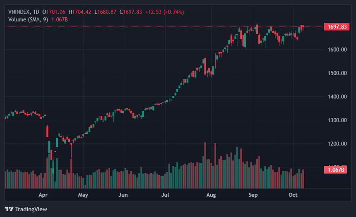The height and width of the screenshot is (217, 356).
Task: Open the TradingView text link
Action: pyautogui.click(x=31, y=209)
